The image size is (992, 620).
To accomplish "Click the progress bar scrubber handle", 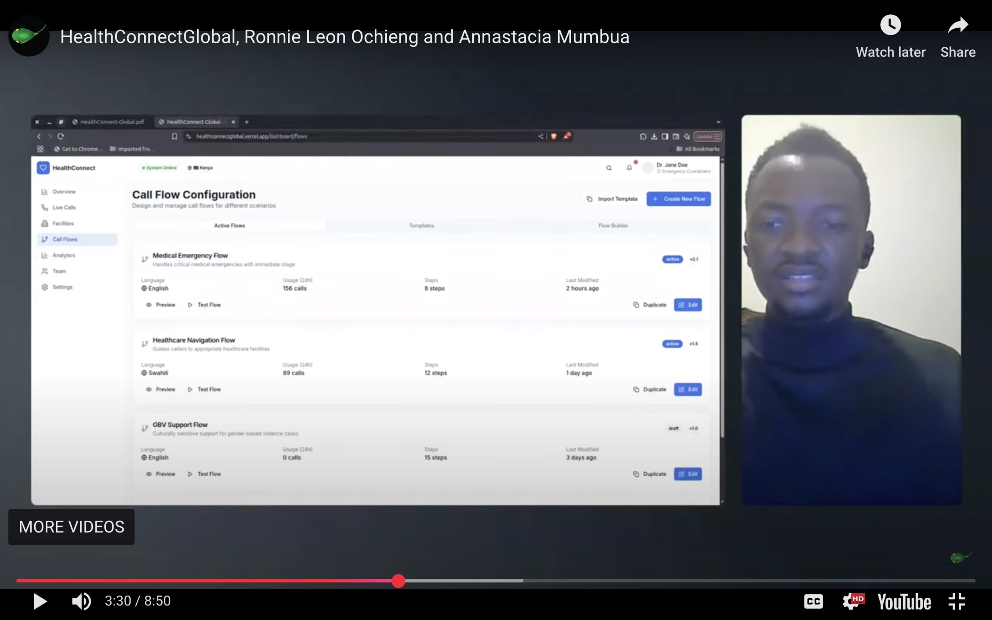I will [x=398, y=580].
